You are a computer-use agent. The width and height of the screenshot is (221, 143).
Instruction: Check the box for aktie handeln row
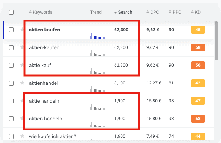(x=11, y=101)
